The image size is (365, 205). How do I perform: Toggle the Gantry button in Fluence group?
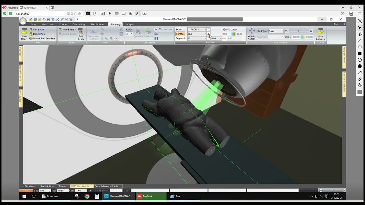coord(180,34)
